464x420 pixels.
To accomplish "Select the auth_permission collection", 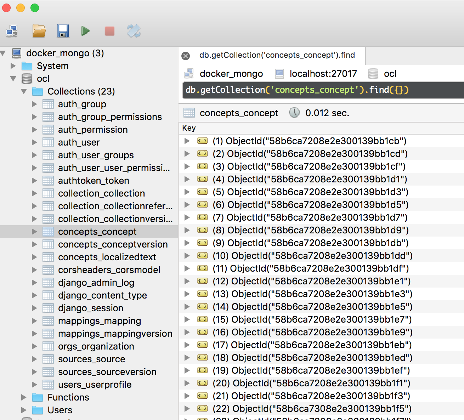I will pos(93,130).
